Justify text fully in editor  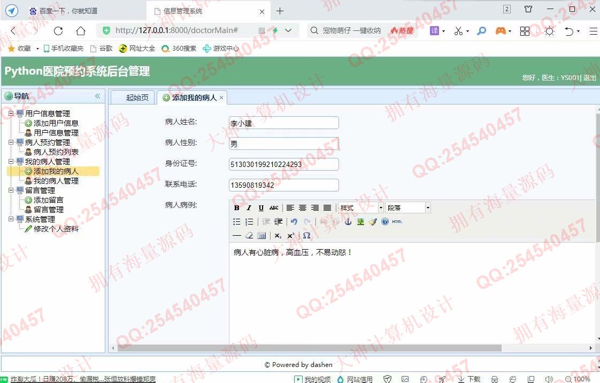tap(327, 208)
